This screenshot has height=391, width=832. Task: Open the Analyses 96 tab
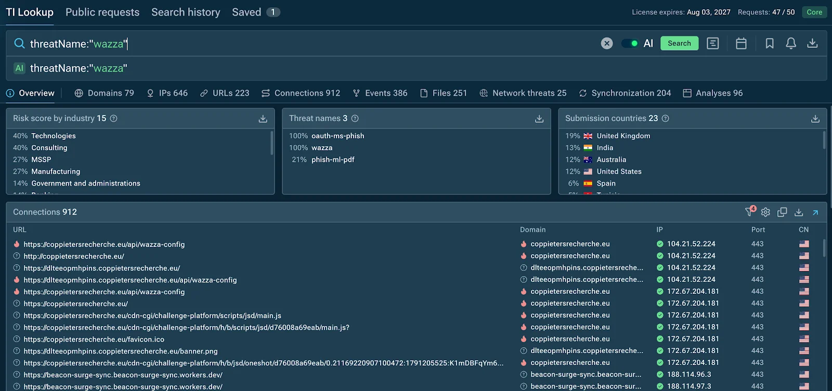[713, 93]
